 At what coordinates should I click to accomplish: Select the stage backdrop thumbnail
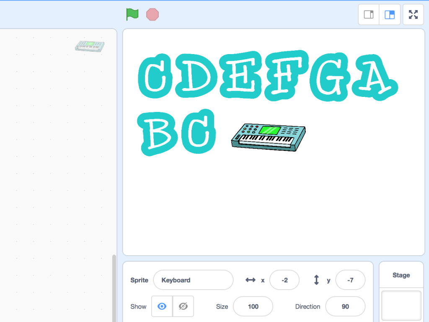[x=401, y=305]
